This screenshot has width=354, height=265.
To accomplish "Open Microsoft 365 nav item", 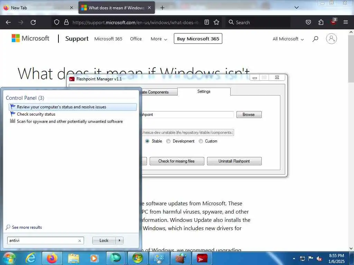I will (x=108, y=39).
